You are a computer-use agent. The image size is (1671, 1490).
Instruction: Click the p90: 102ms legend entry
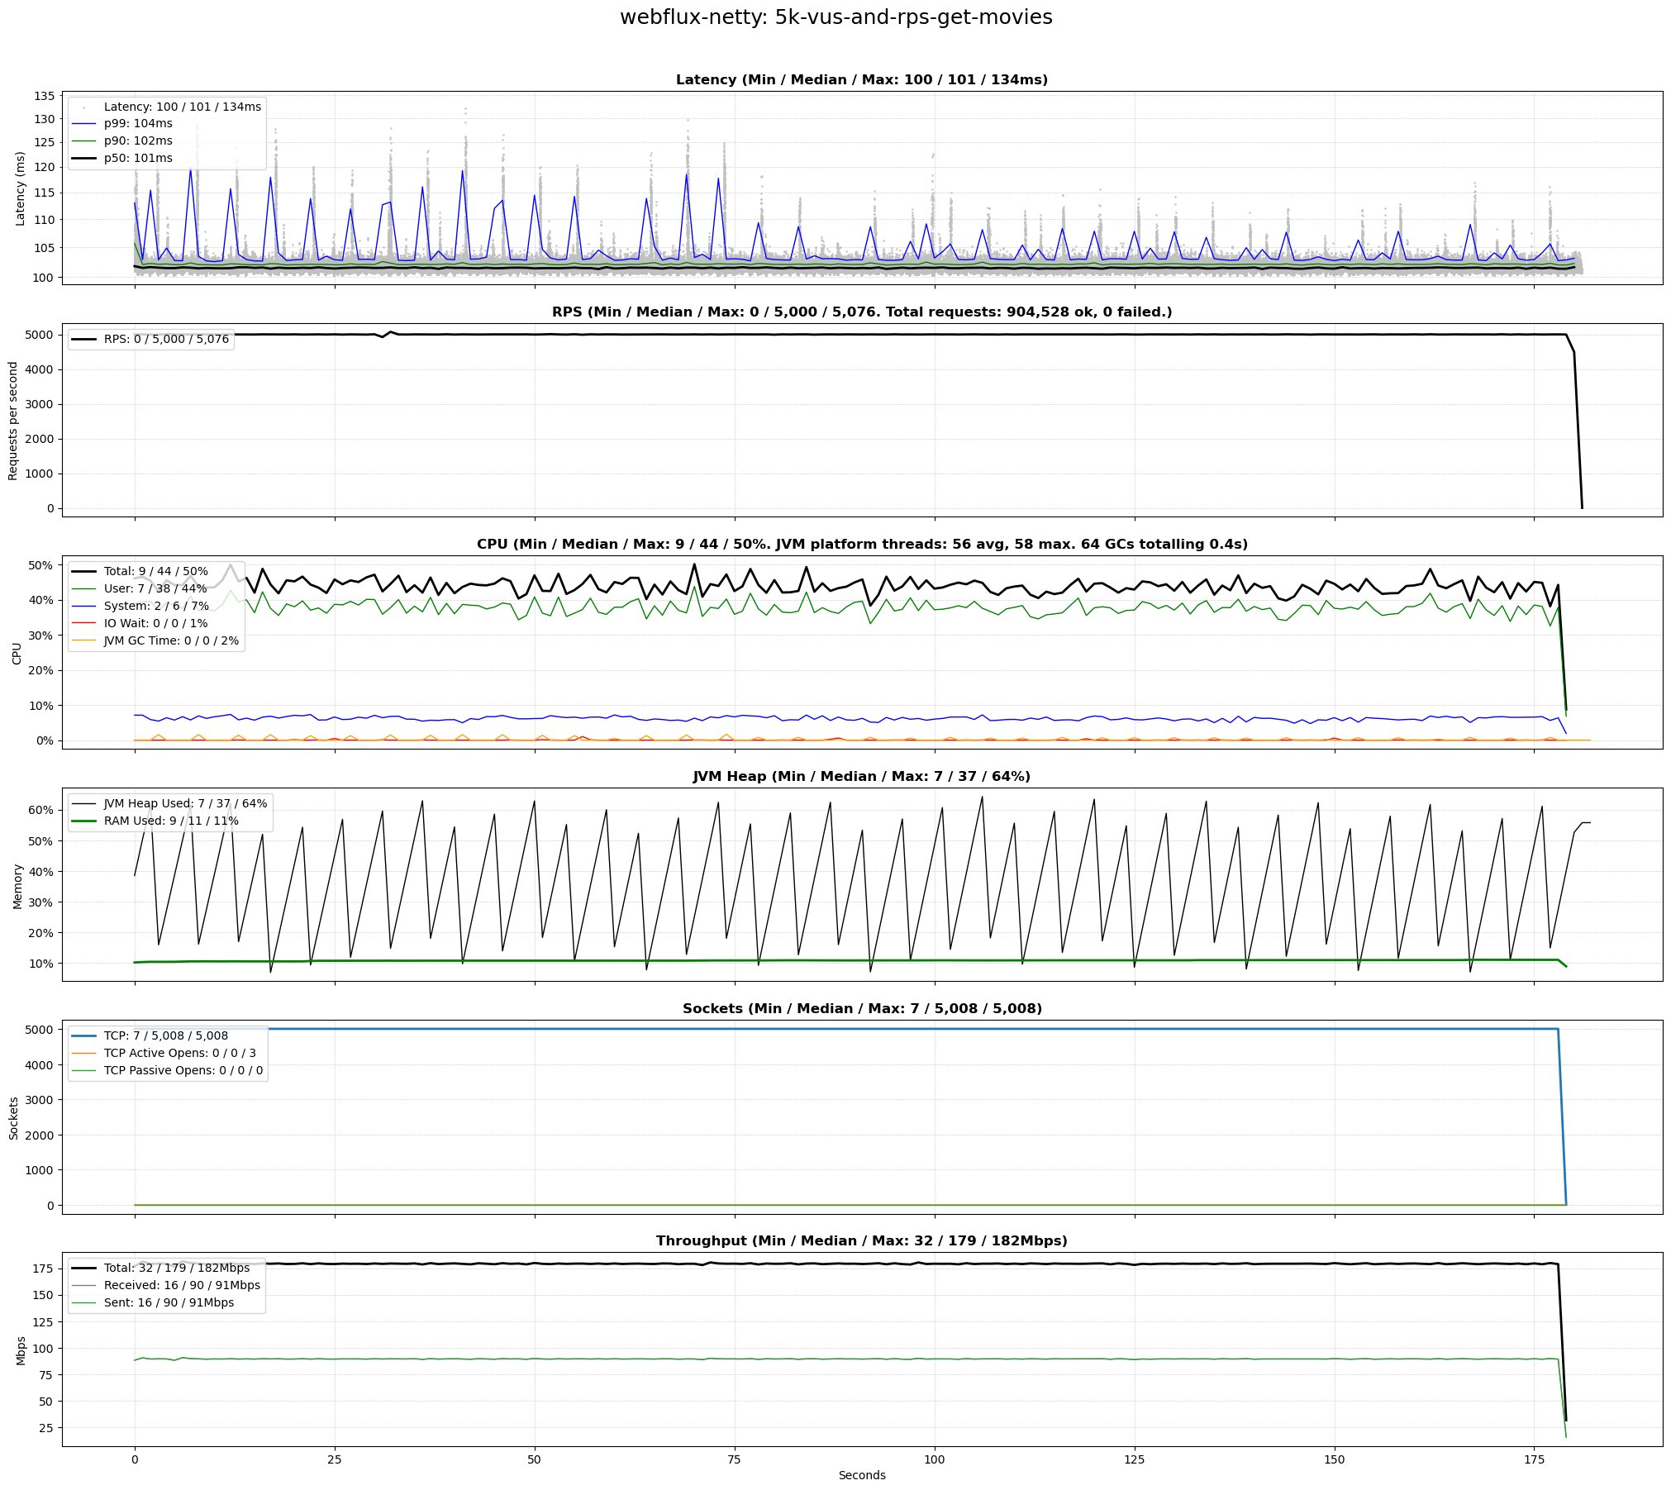[x=137, y=141]
